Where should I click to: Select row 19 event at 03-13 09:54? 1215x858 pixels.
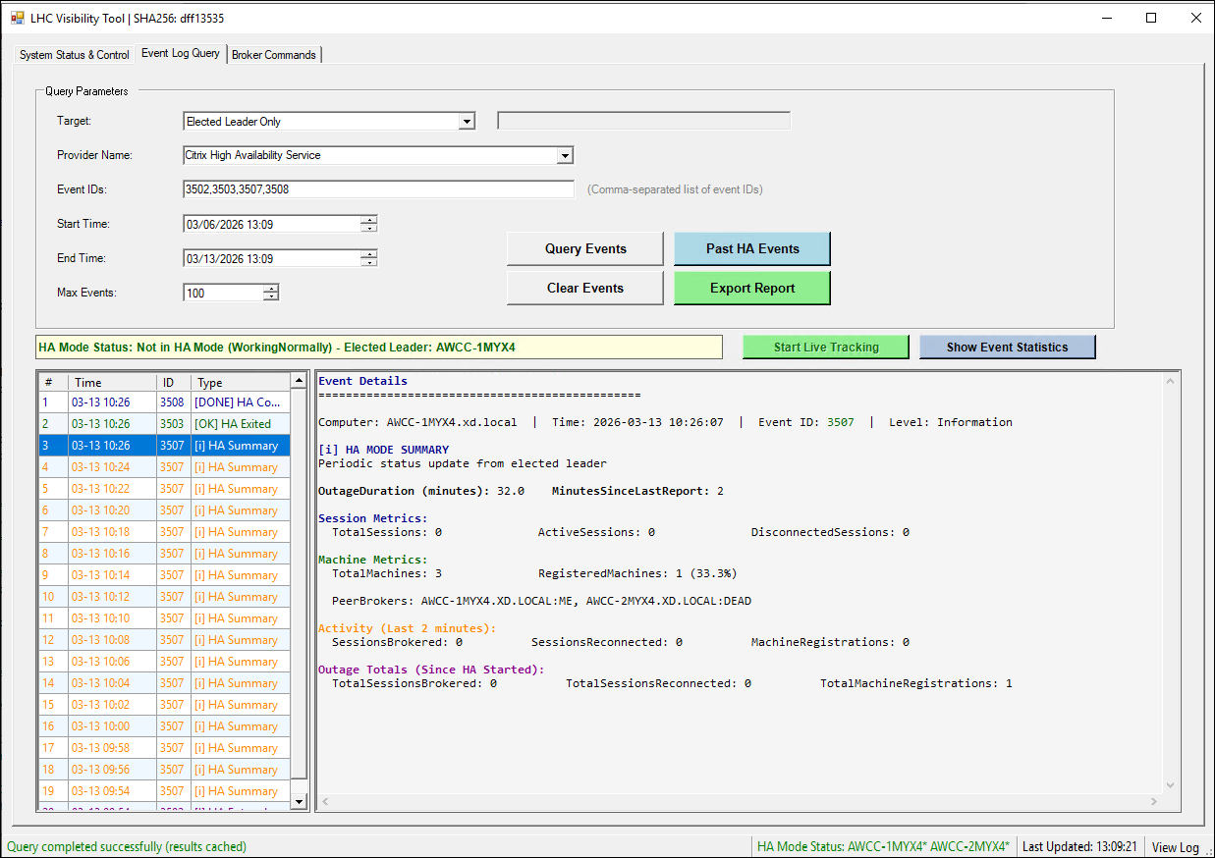[164, 791]
